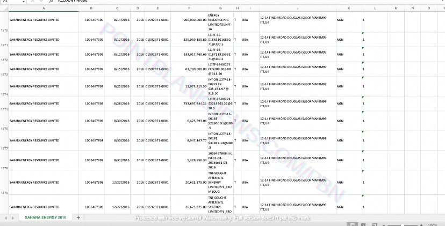Click the next sheet navigation arrow

(x=13, y=218)
